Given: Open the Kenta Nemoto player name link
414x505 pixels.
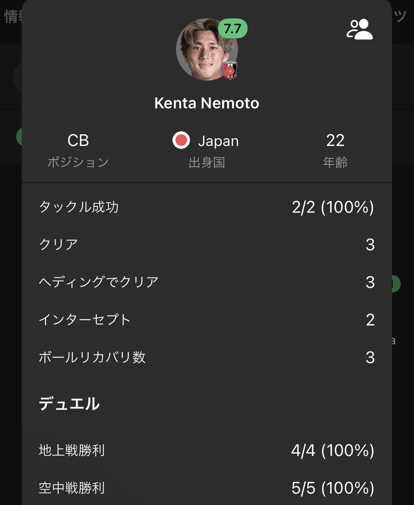Looking at the screenshot, I should pos(207,103).
